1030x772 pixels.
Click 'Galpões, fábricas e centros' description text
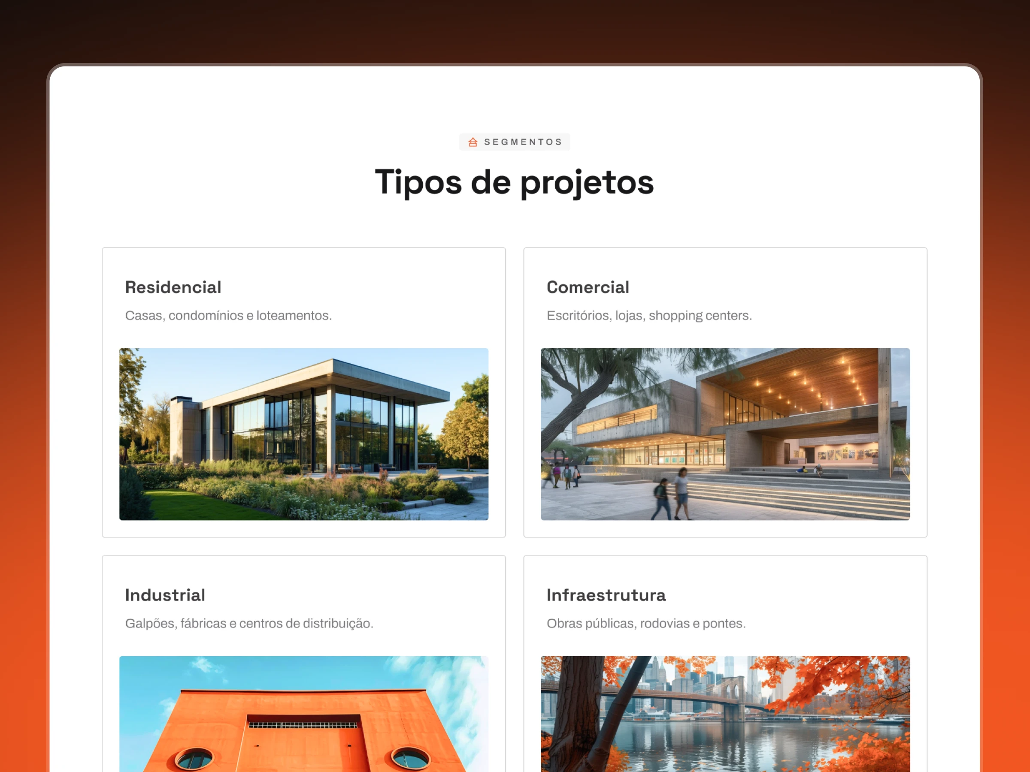click(249, 623)
